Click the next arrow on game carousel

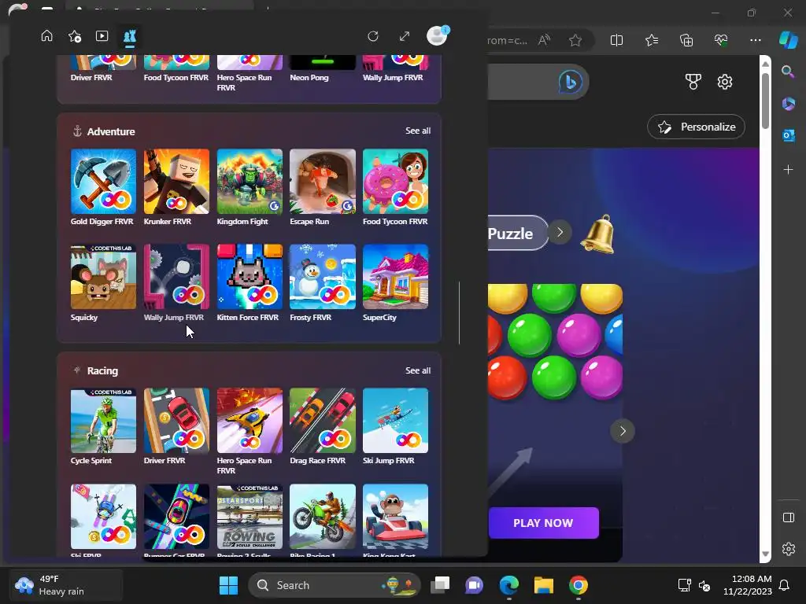coord(623,431)
